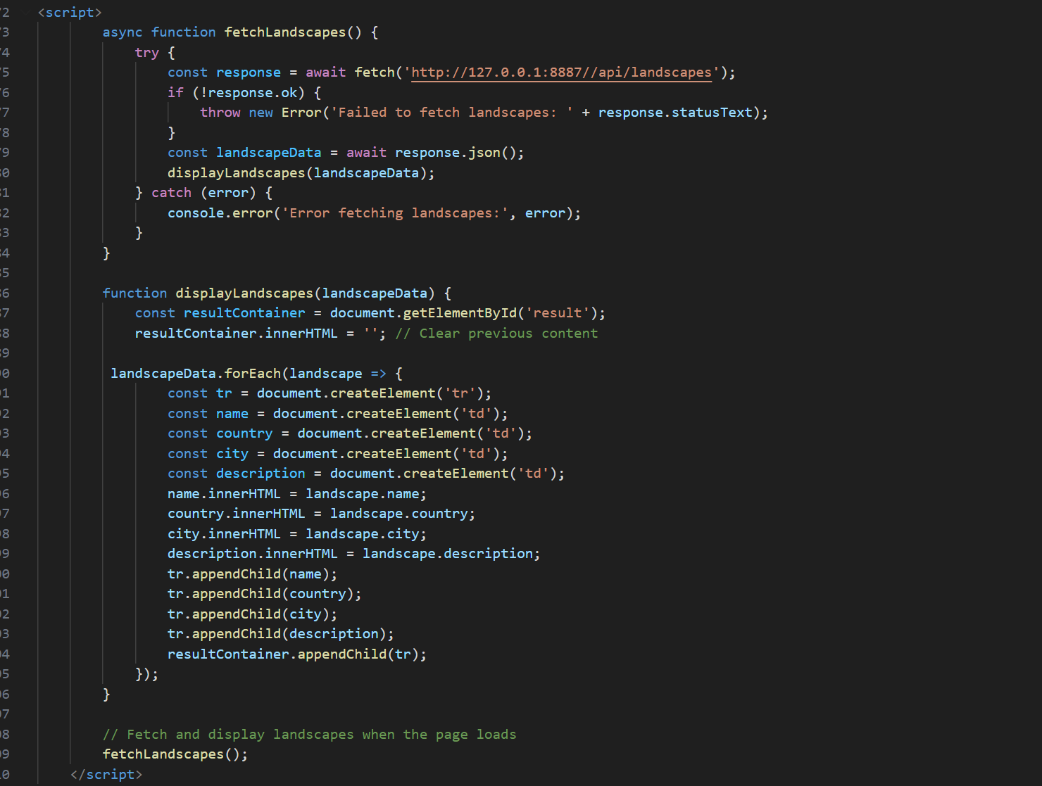The height and width of the screenshot is (786, 1042).
Task: Click the 'const city = document.createElement' line
Action: [338, 454]
